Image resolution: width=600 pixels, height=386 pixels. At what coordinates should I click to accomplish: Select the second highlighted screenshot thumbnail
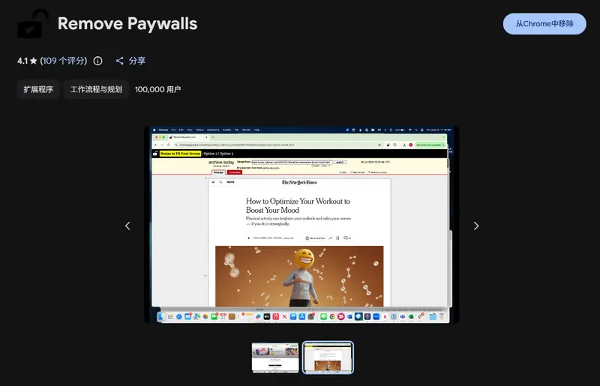pyautogui.click(x=328, y=358)
